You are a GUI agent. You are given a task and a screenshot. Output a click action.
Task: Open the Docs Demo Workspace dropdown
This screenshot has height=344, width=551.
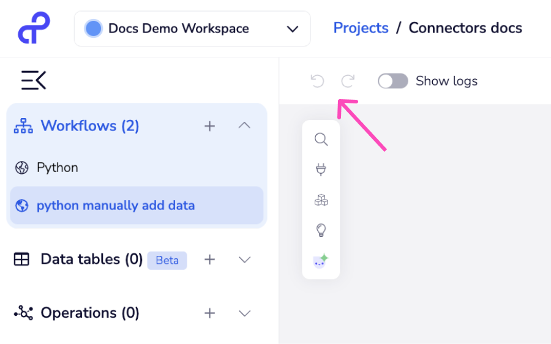(192, 29)
